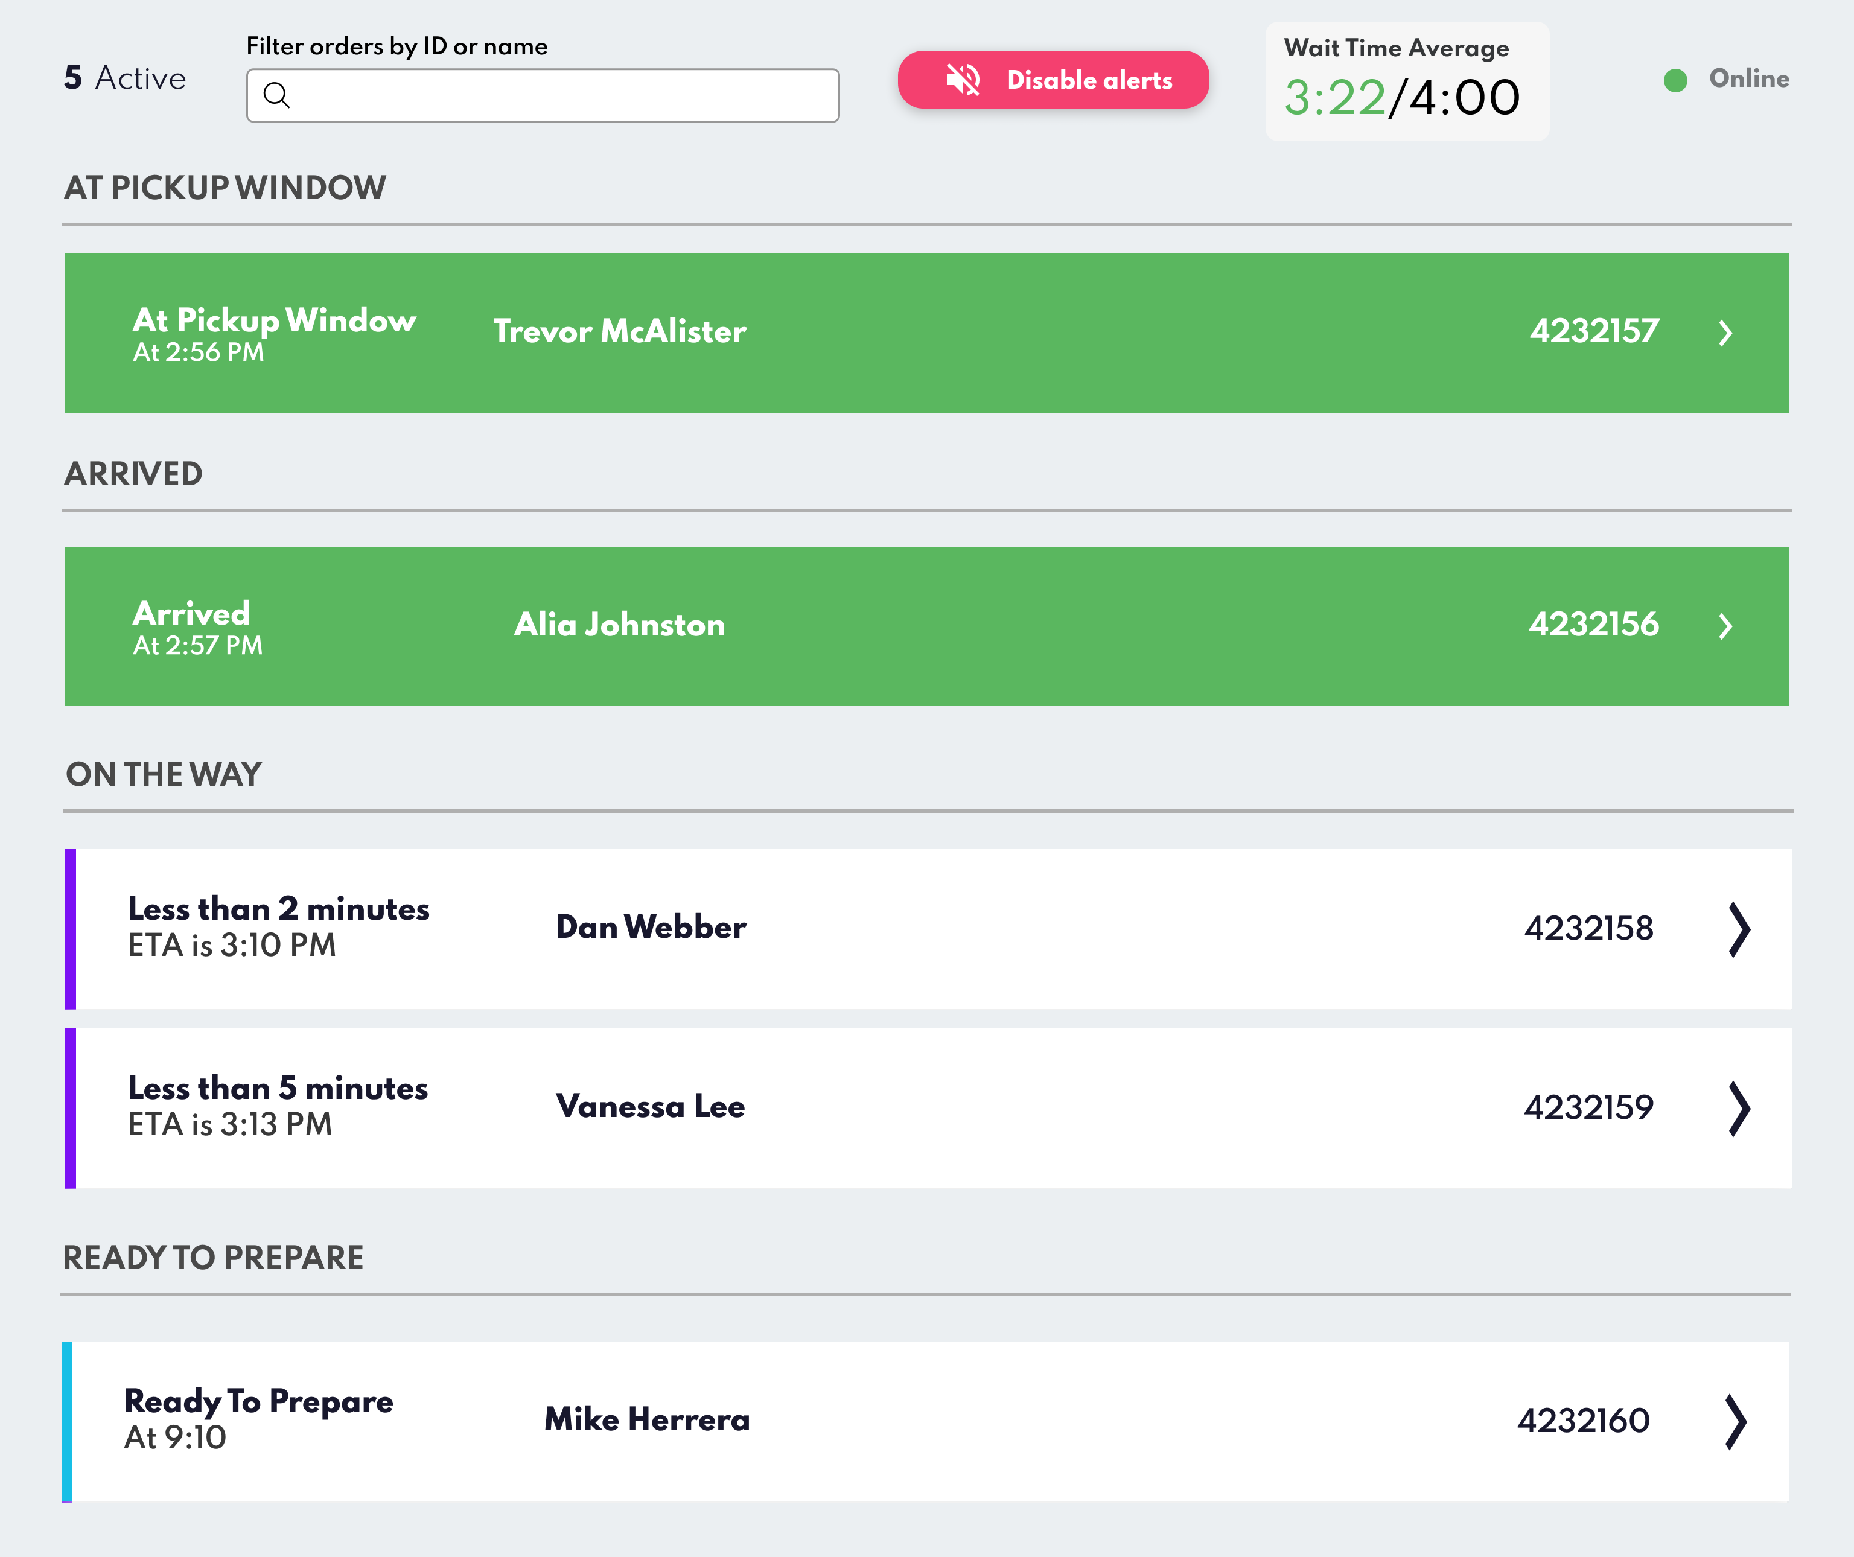
Task: View the Wait Time Average card
Action: point(1406,81)
